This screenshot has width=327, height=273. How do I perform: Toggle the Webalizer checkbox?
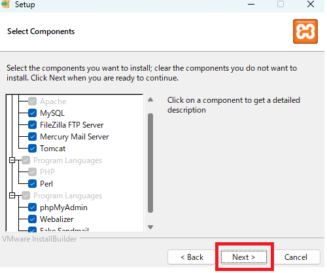(32, 219)
